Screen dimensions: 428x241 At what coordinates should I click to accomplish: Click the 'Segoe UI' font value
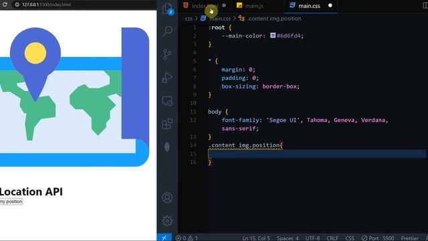(283, 120)
